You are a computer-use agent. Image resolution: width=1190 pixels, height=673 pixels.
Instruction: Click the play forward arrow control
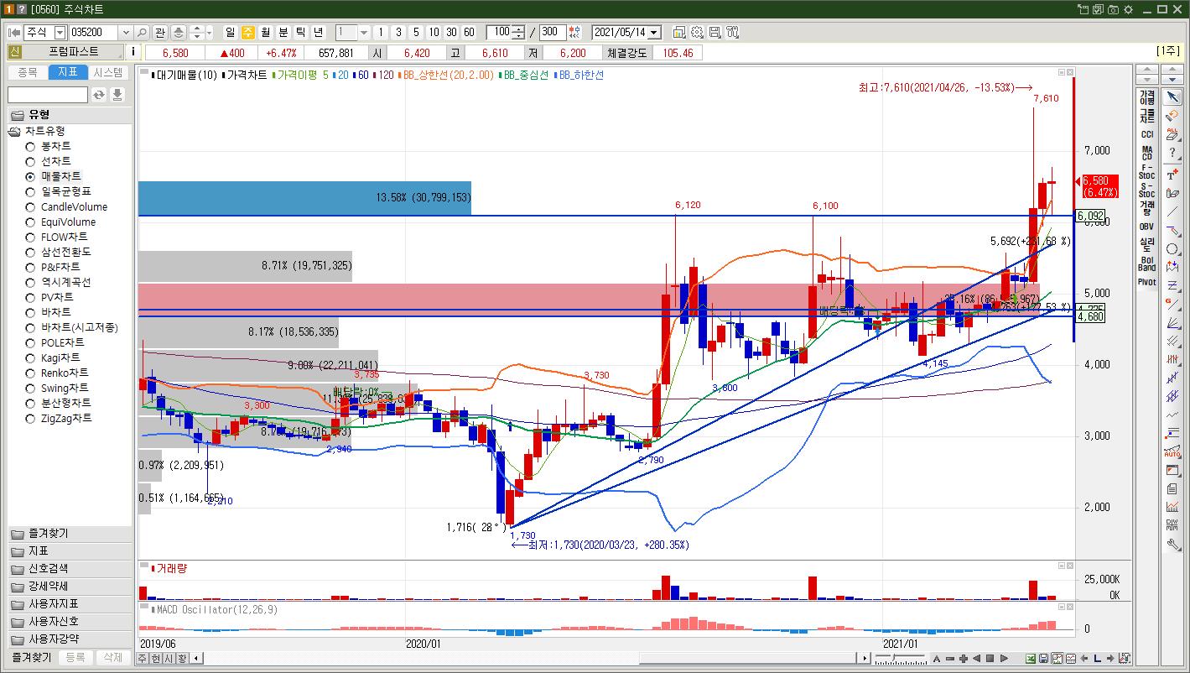(x=1004, y=658)
